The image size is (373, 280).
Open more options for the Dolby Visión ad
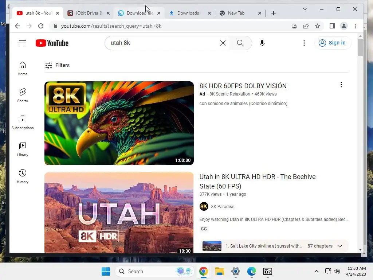[x=341, y=85]
